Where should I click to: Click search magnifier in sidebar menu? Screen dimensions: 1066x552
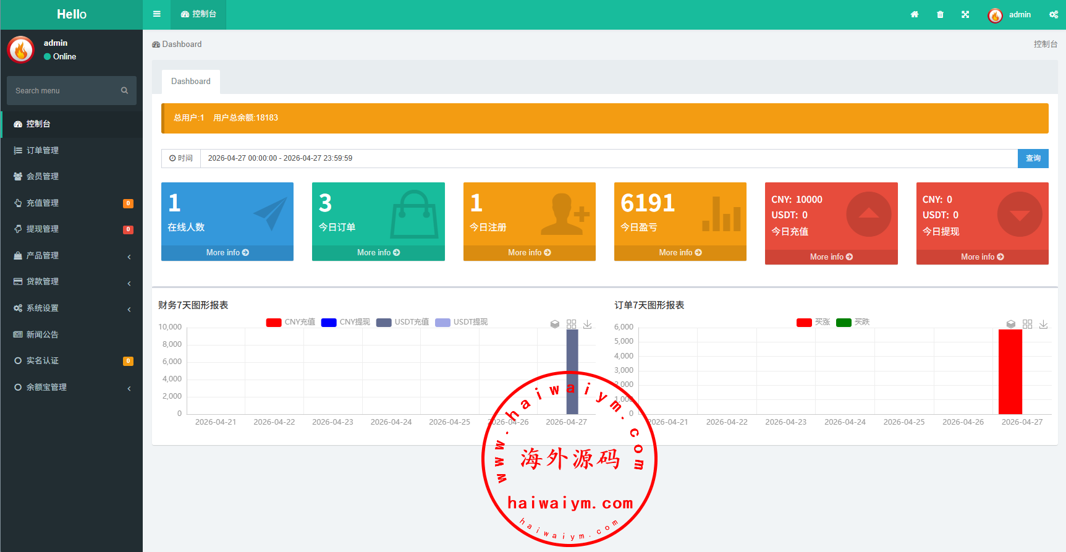[124, 90]
